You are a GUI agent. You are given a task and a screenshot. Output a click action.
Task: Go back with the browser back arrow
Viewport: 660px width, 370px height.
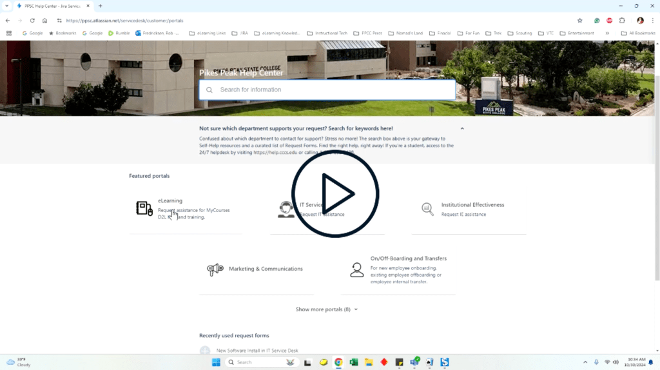point(8,20)
